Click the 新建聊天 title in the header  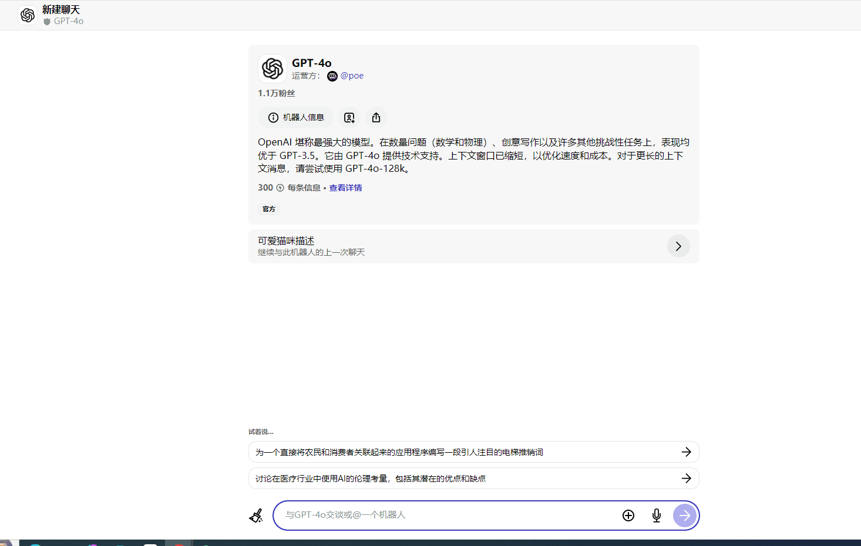tap(60, 9)
